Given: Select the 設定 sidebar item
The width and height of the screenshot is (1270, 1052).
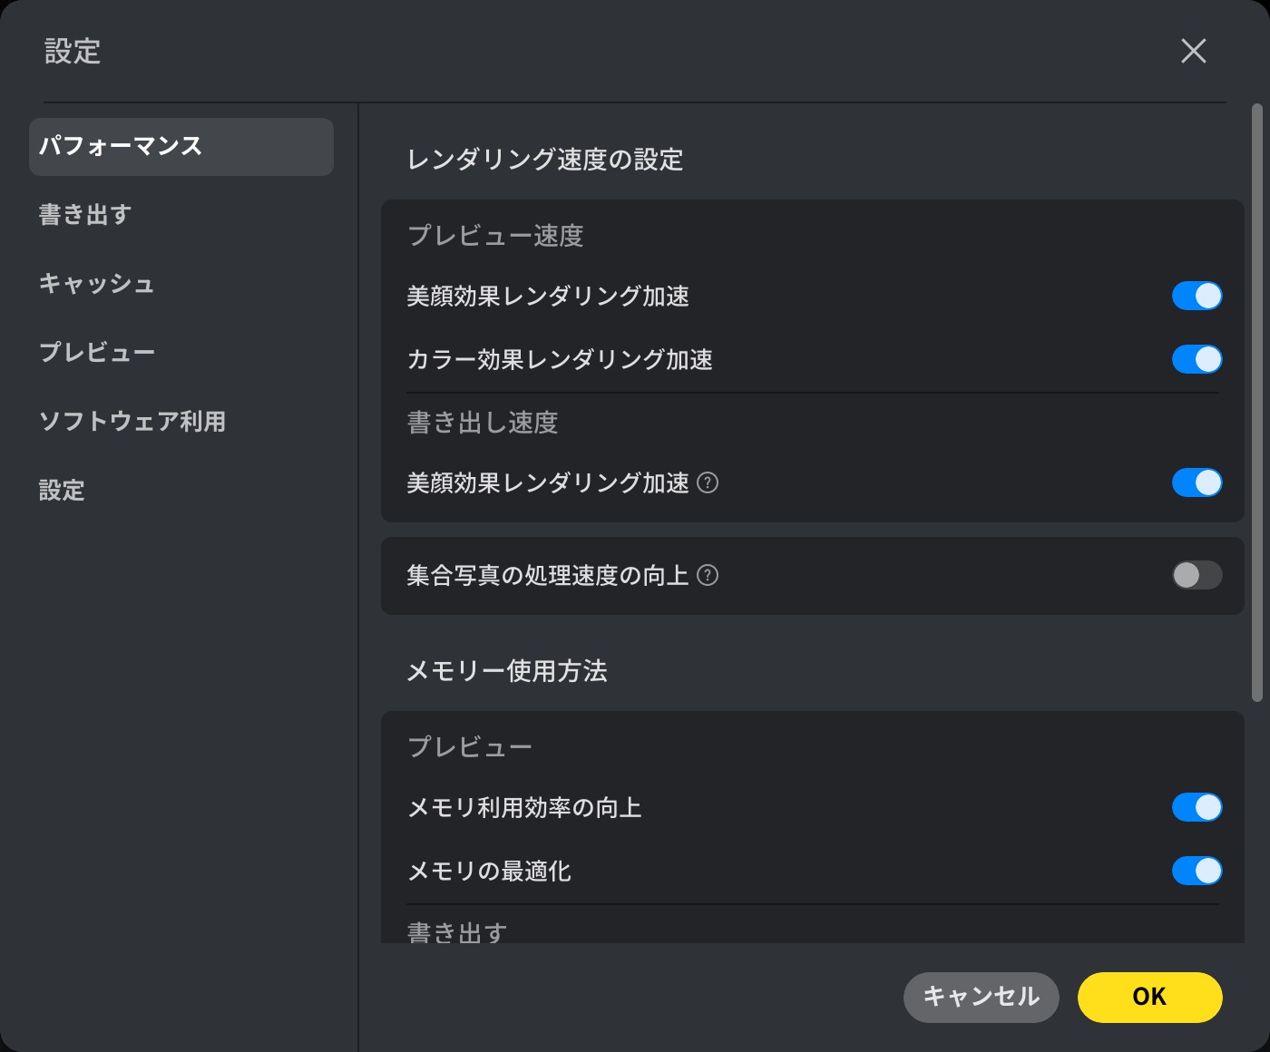Looking at the screenshot, I should (x=62, y=491).
